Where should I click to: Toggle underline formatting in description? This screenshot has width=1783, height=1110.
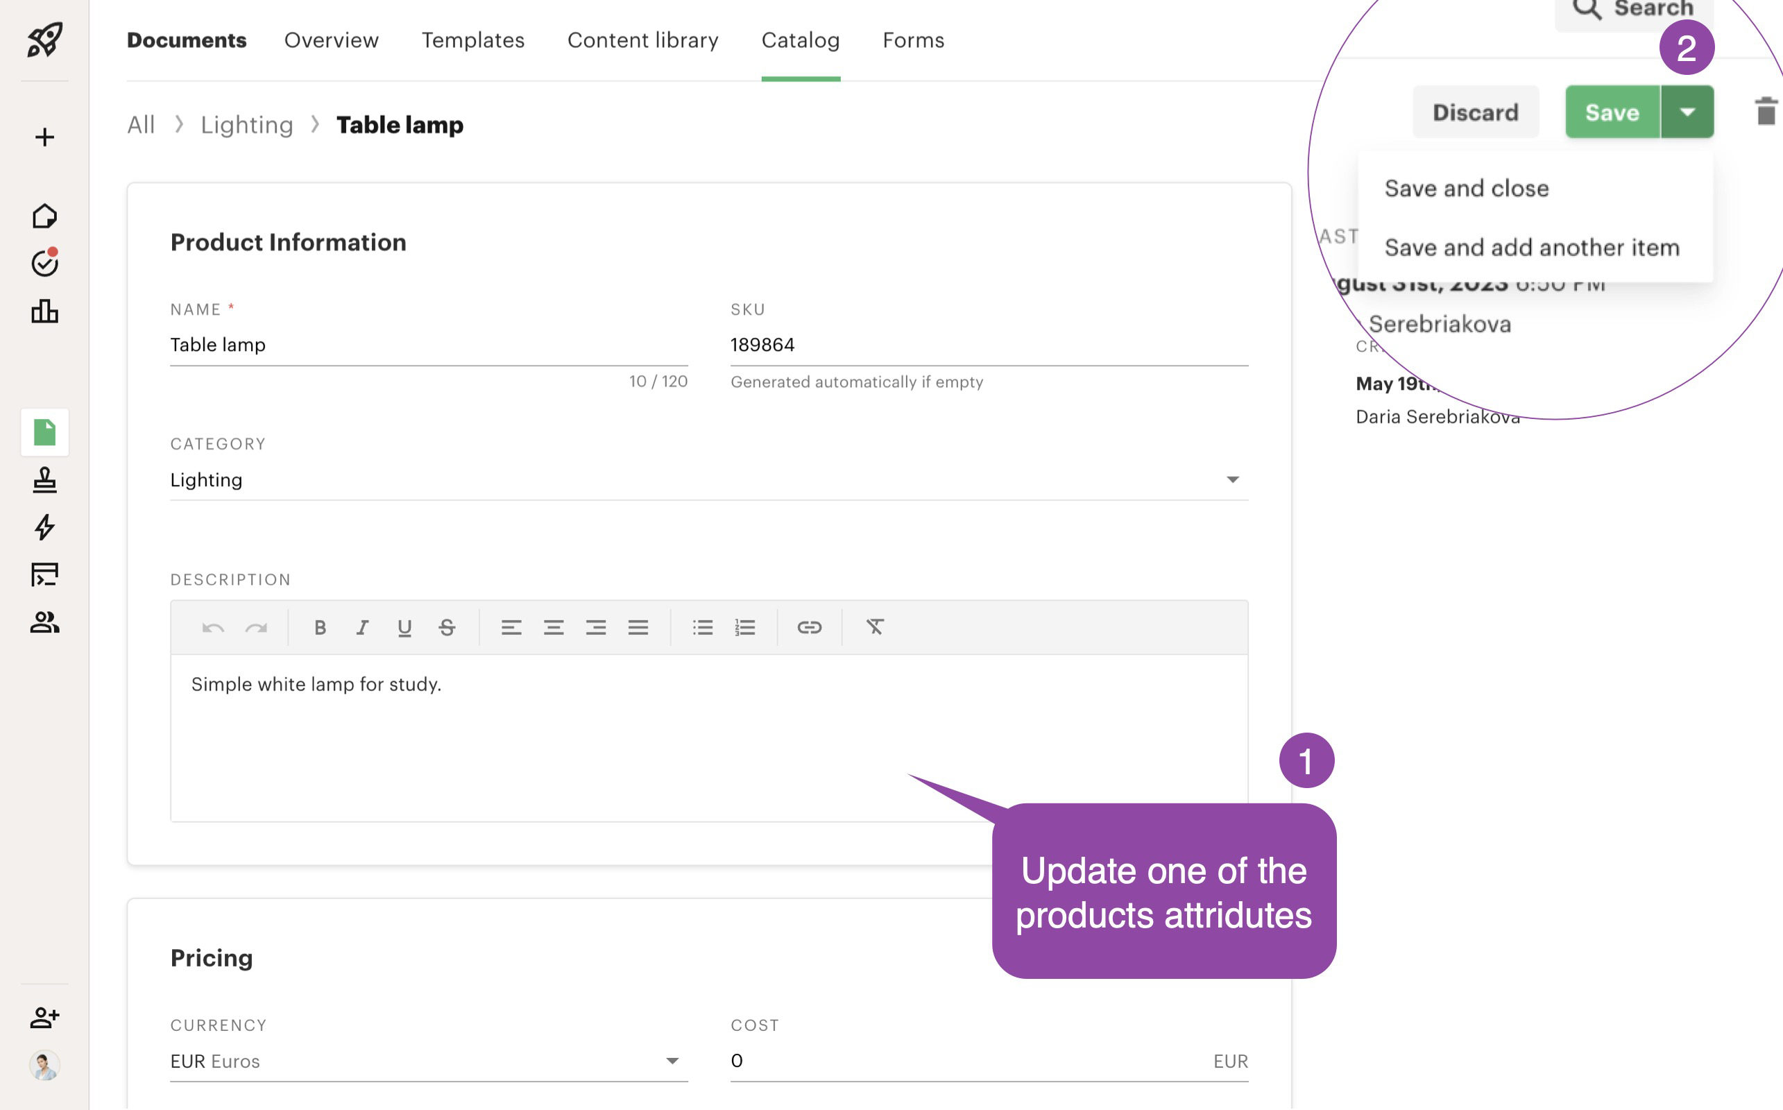404,628
